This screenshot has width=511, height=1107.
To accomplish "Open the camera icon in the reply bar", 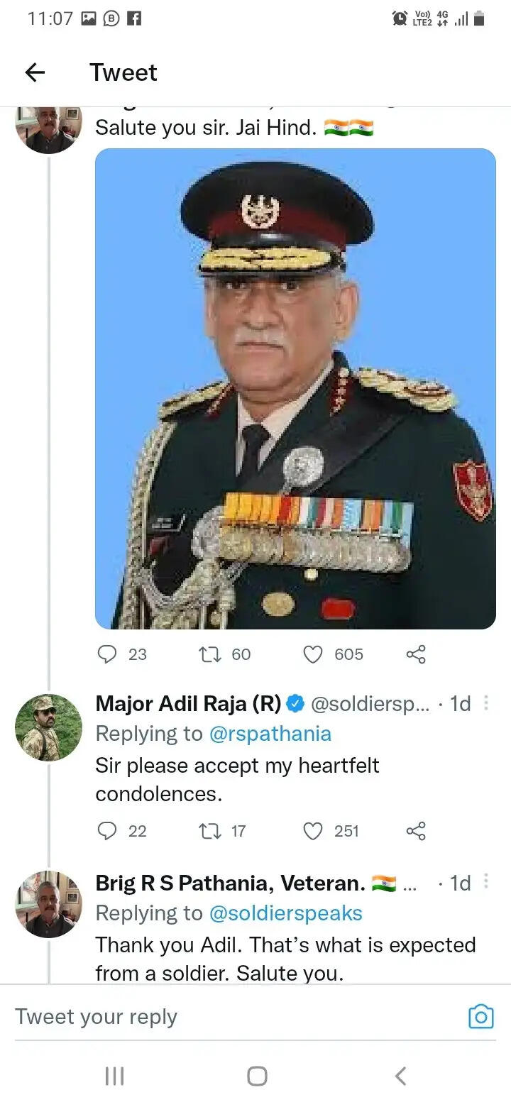I will point(480,1016).
